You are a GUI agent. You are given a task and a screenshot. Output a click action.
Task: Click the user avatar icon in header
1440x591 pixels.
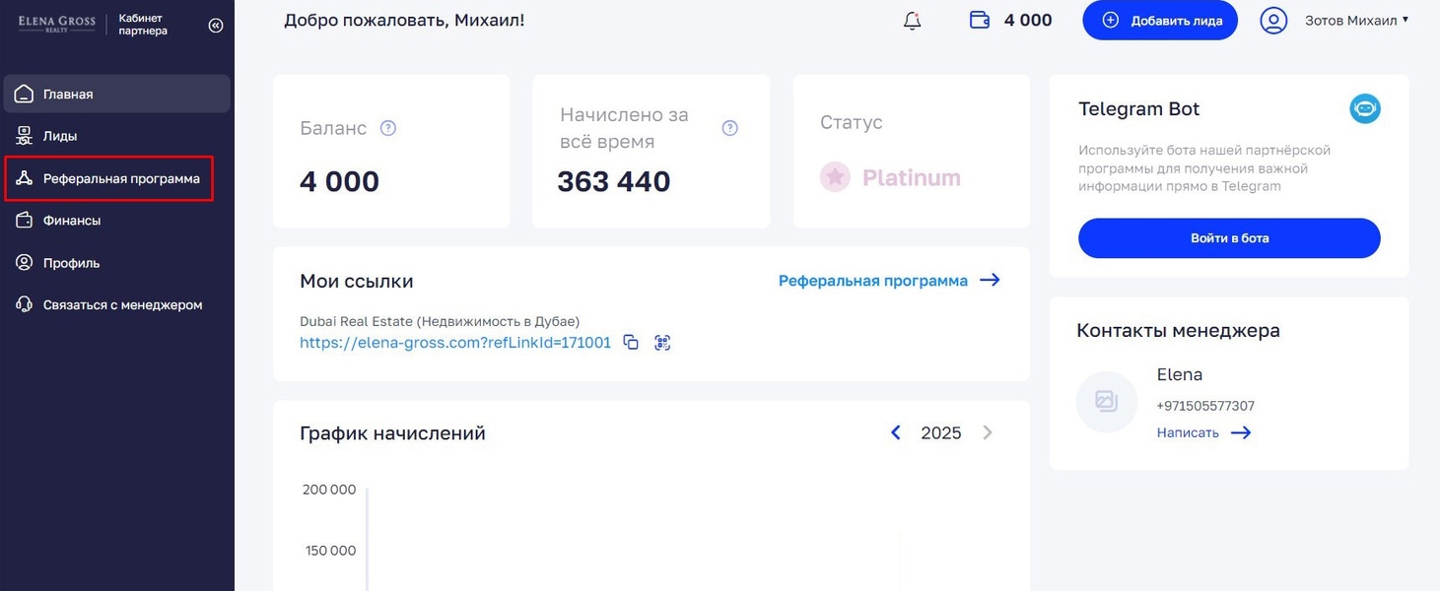(x=1273, y=21)
